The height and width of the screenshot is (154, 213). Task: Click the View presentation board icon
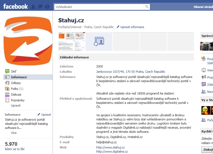point(203,70)
